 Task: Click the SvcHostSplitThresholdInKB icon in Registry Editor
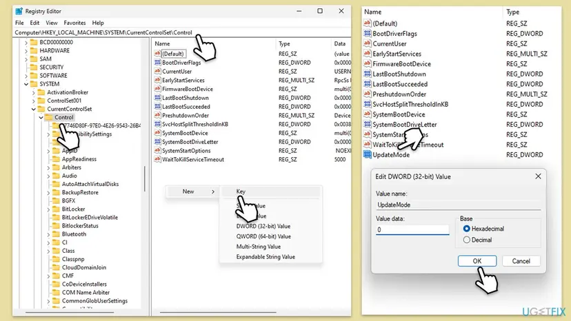click(157, 124)
